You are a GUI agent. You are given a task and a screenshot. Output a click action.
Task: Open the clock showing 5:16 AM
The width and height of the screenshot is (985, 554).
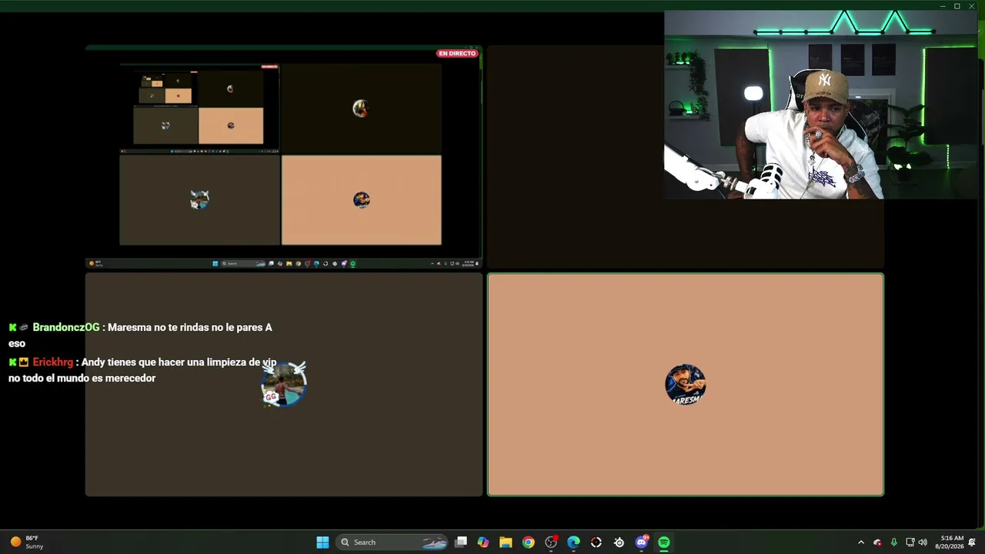(949, 542)
